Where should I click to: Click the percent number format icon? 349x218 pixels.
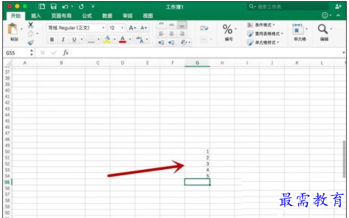click(x=227, y=29)
